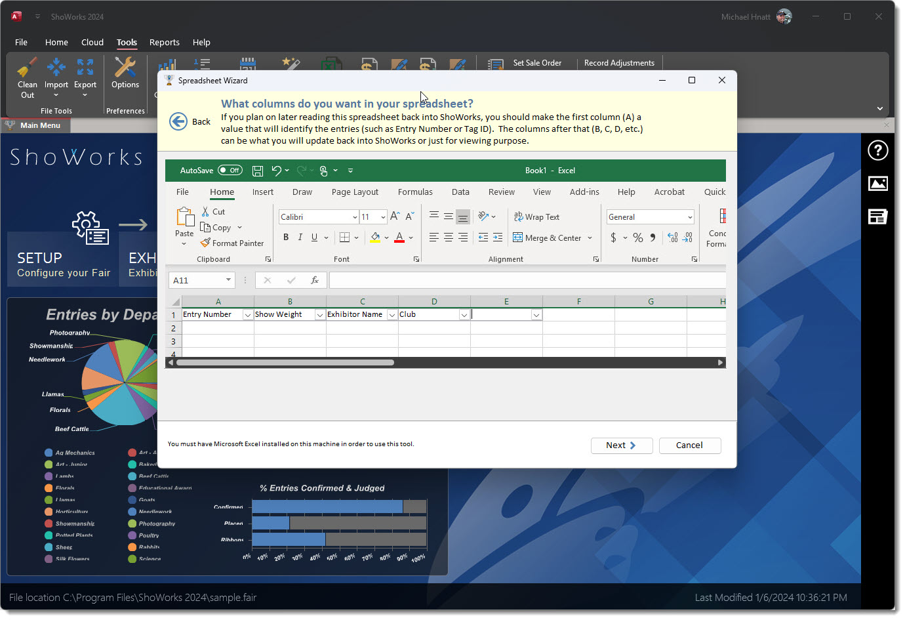Click the Next button in the wizard

(x=621, y=445)
